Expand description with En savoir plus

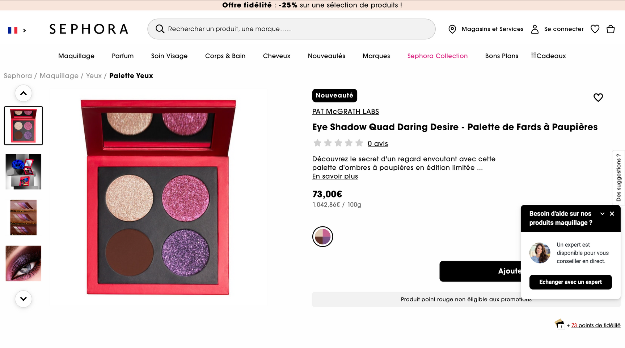pyautogui.click(x=335, y=176)
